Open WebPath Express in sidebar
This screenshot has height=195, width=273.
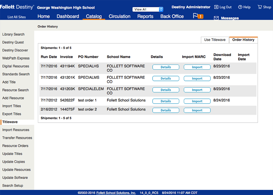[x=16, y=58]
